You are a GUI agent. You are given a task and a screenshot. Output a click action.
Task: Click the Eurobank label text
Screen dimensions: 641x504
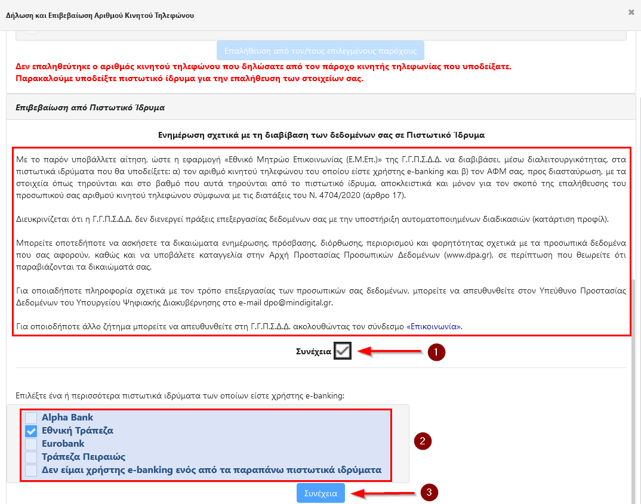[63, 444]
